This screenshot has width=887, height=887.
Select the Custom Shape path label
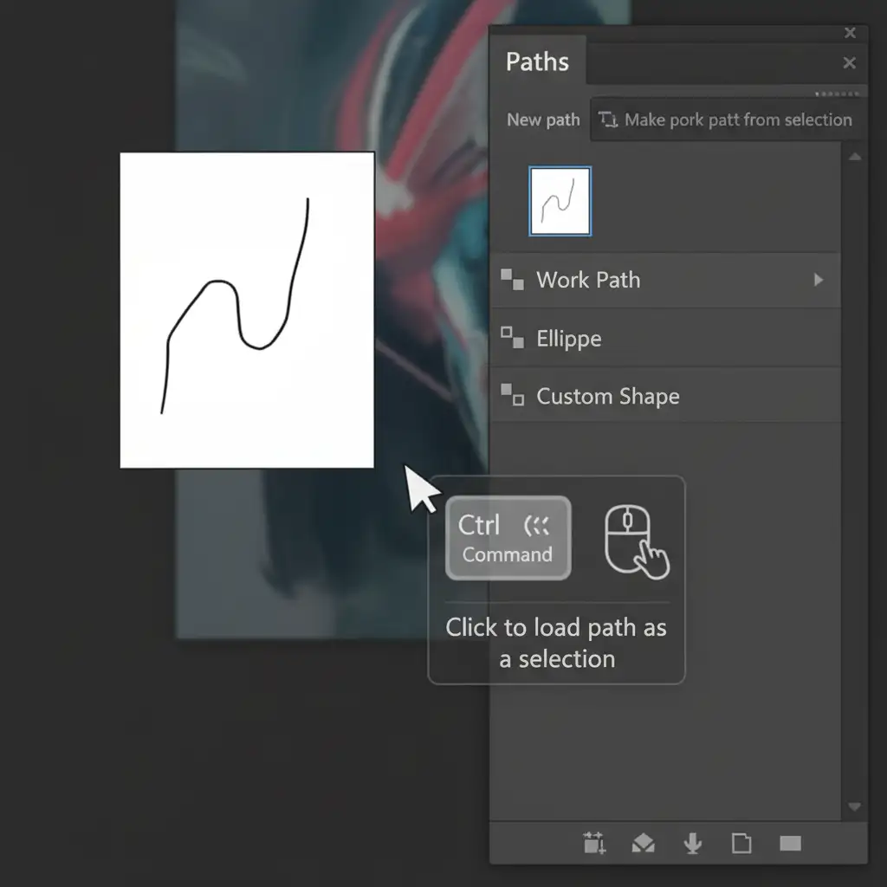pyautogui.click(x=607, y=397)
